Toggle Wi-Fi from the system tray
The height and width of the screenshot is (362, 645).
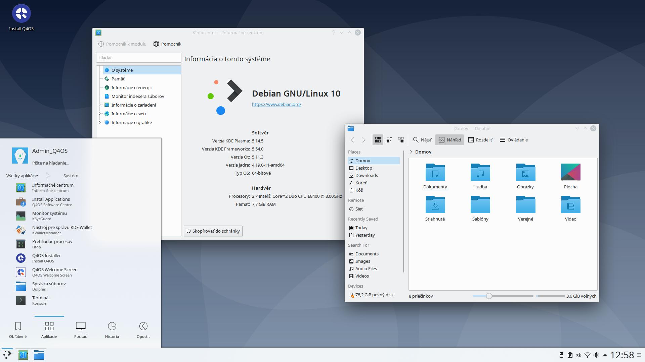coord(587,355)
